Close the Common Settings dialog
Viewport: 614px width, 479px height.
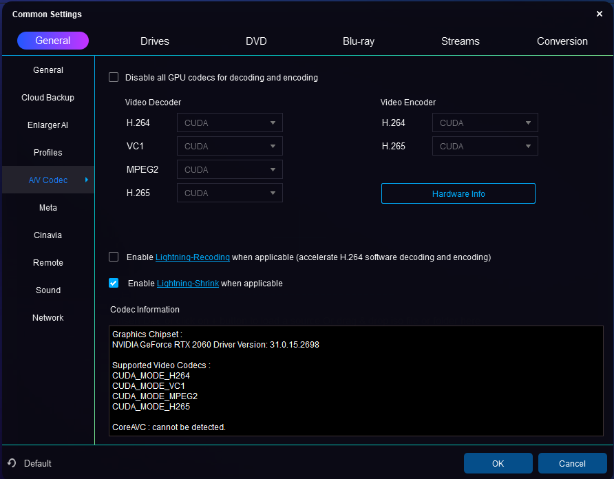pos(599,14)
